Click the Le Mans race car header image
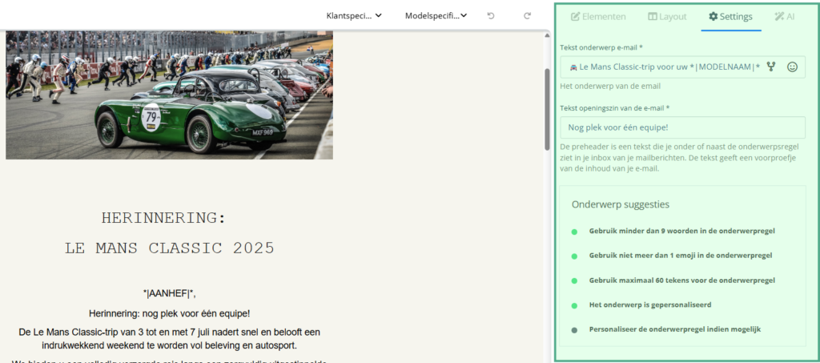 click(x=169, y=95)
